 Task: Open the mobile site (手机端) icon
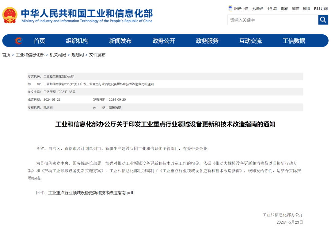pos(272,8)
